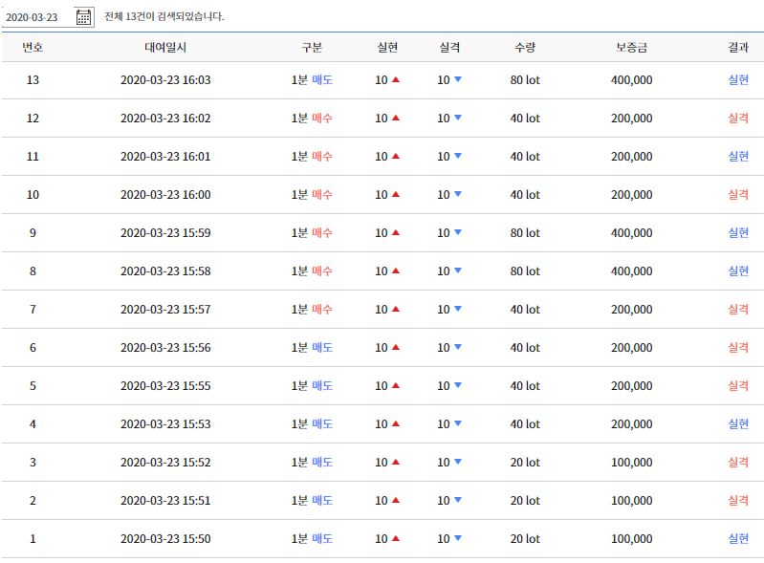
Task: Click the date field showing 2020-03-23
Action: [37, 17]
